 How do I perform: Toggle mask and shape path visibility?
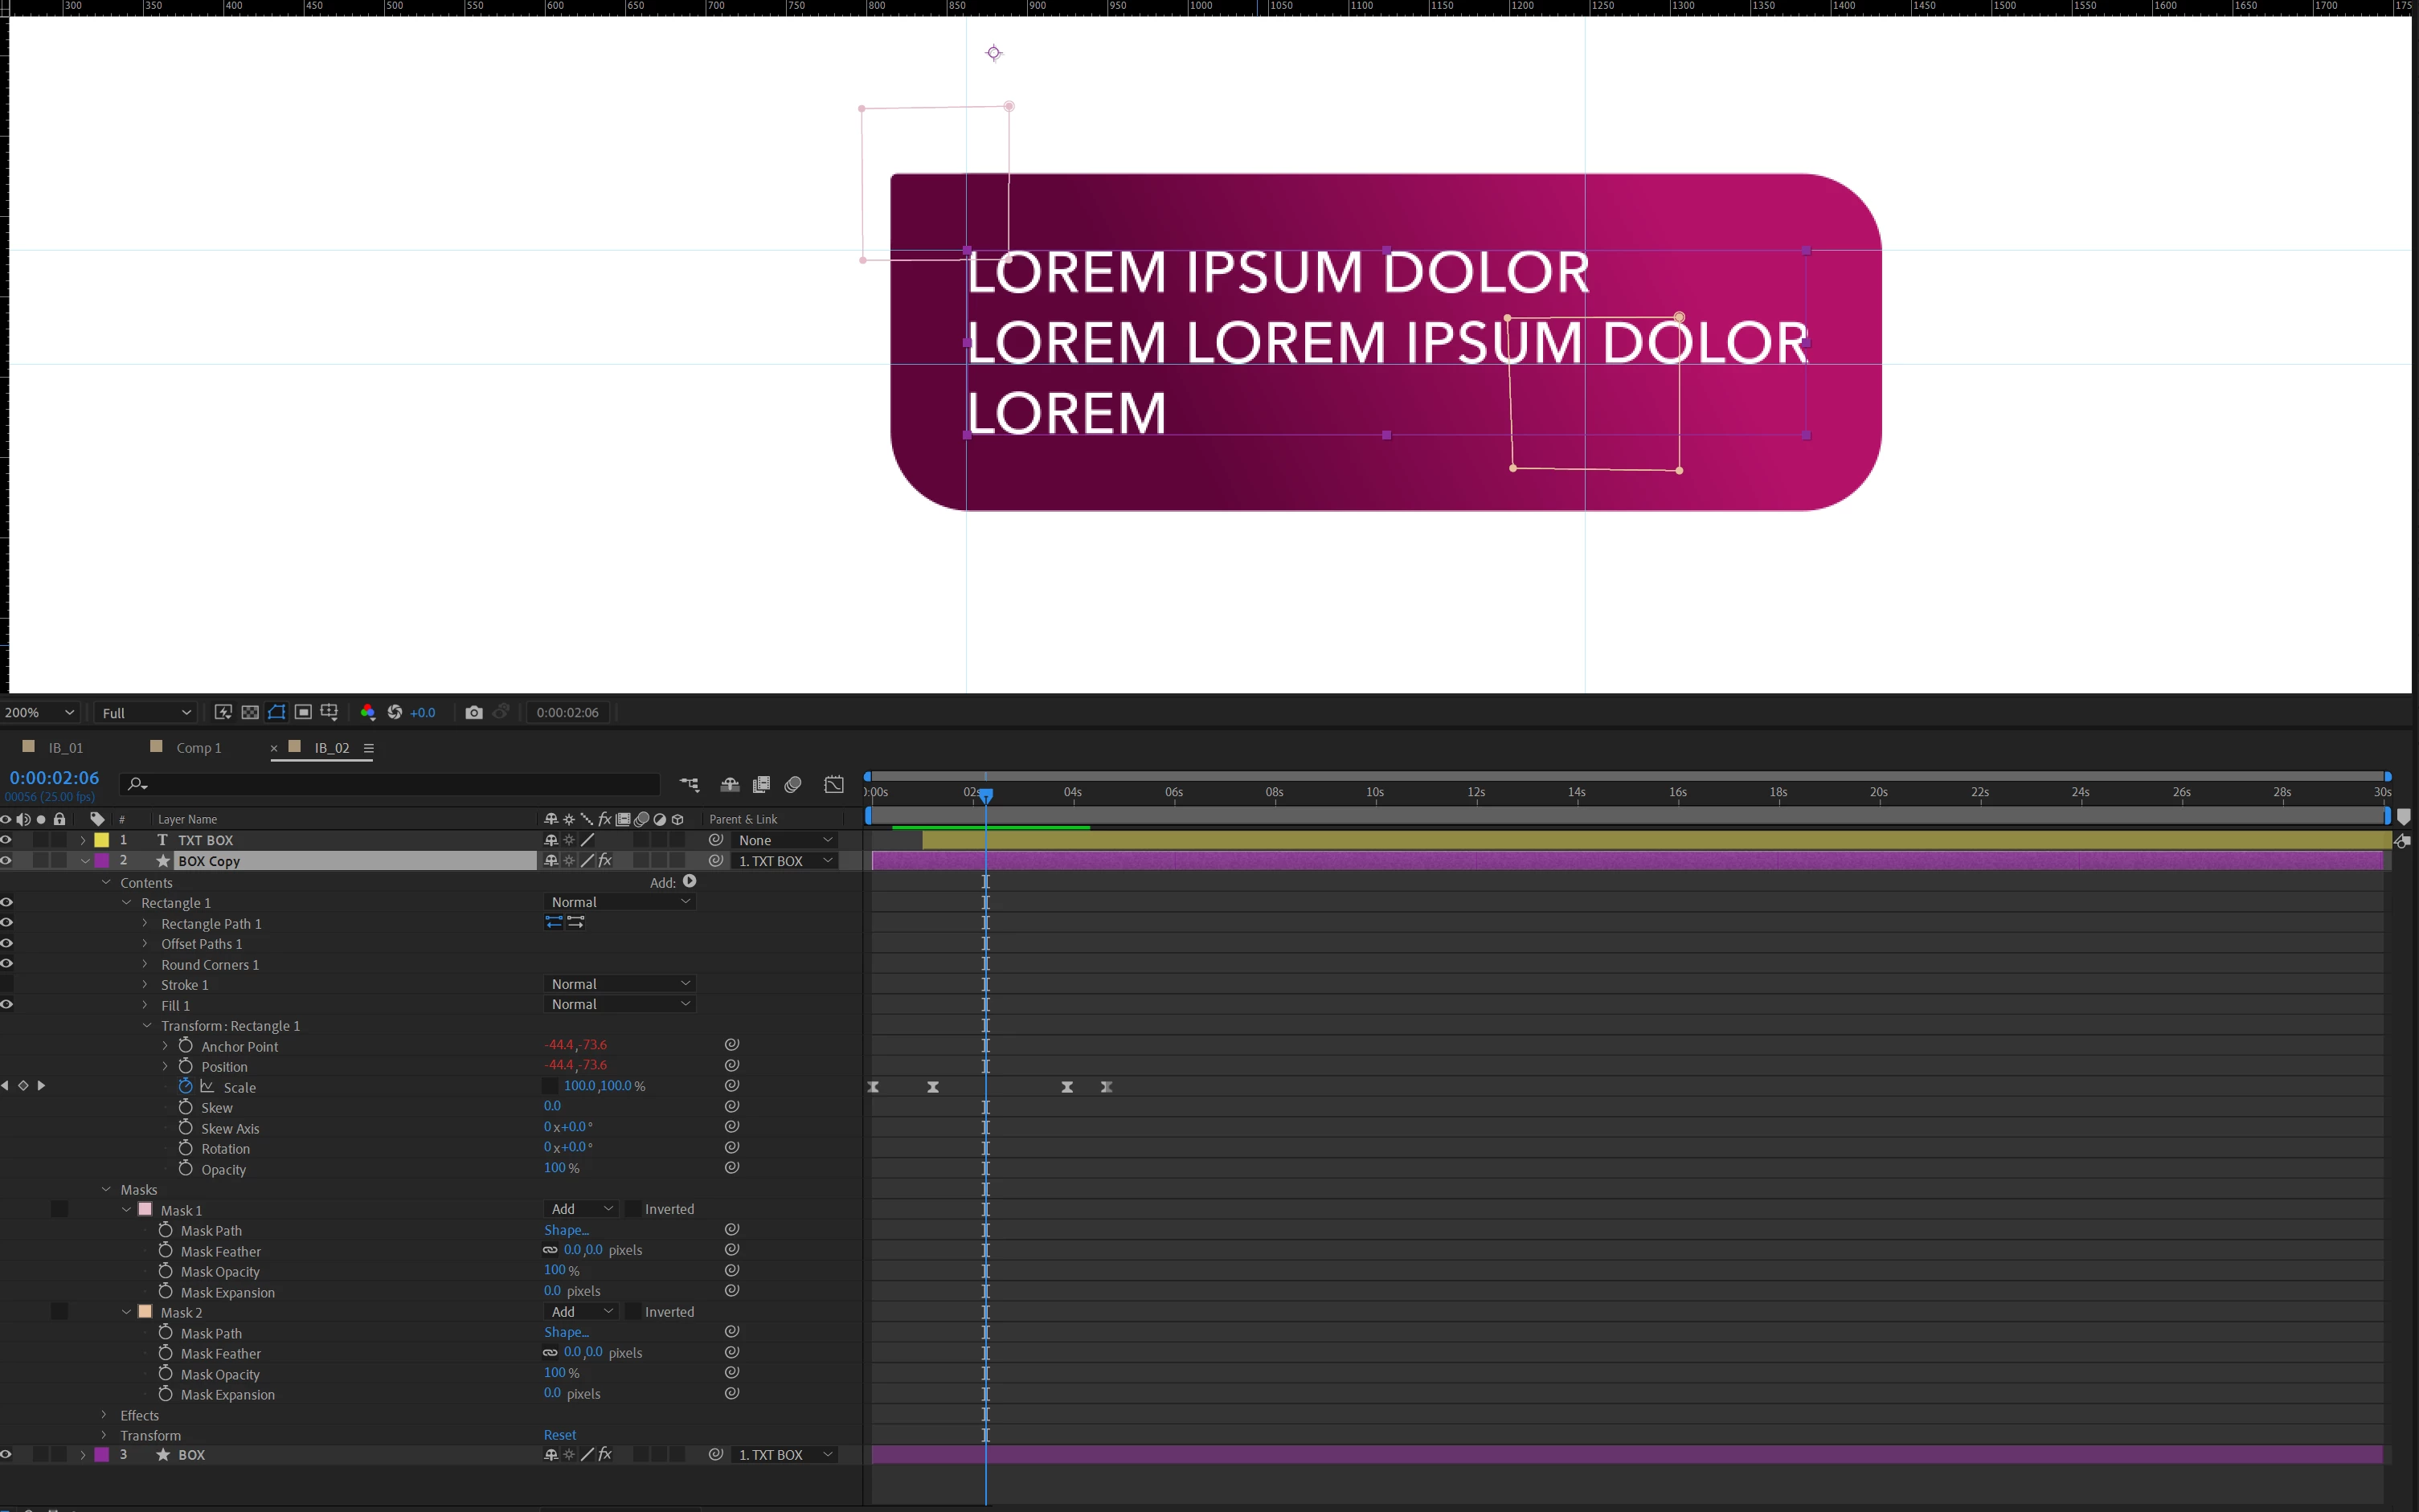click(277, 712)
